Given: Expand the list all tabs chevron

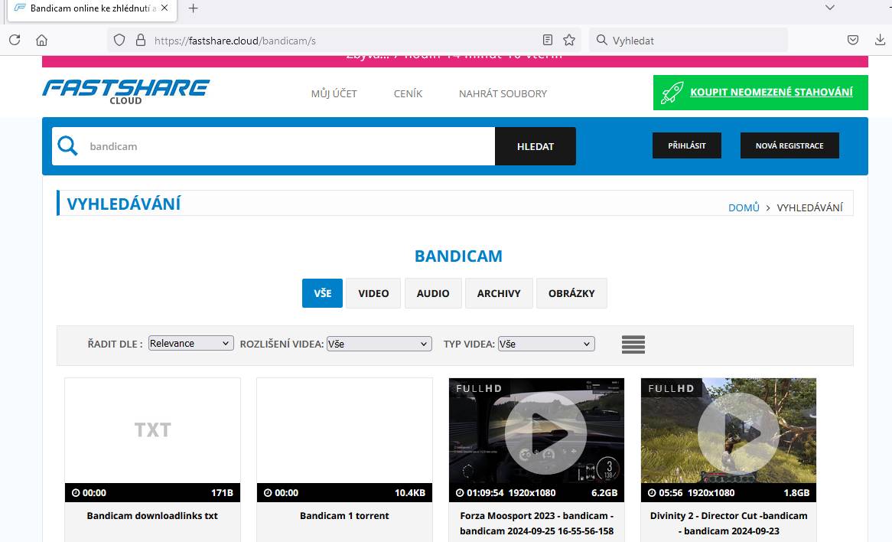Looking at the screenshot, I should pos(830,8).
